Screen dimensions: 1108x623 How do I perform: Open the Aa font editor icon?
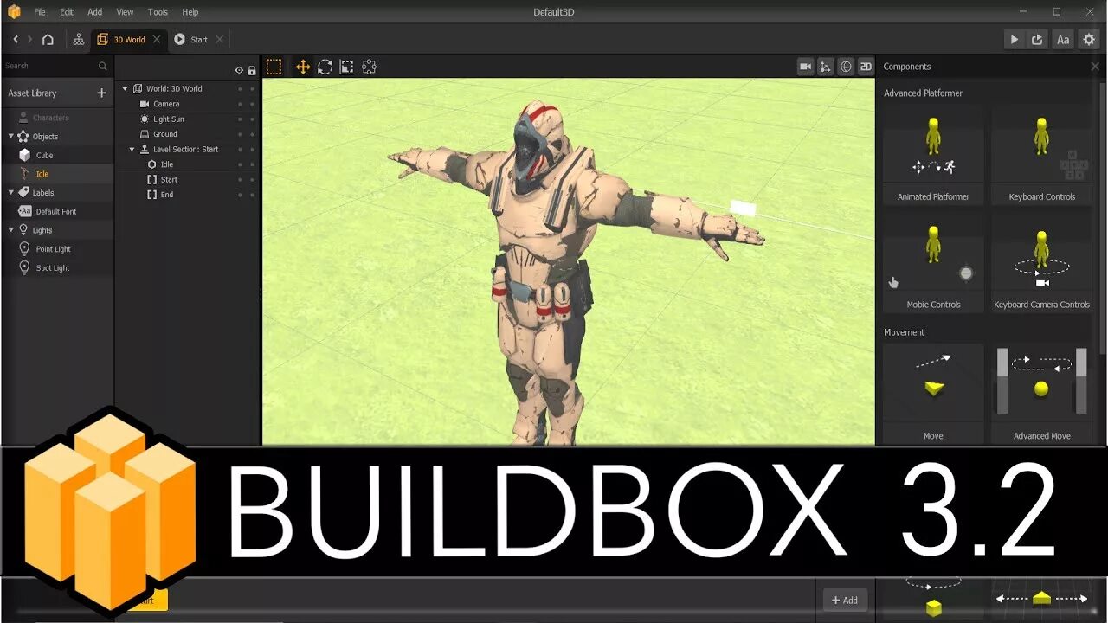pos(1063,39)
